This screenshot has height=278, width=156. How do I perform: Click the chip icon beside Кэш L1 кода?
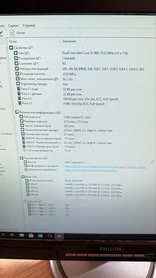point(19,89)
